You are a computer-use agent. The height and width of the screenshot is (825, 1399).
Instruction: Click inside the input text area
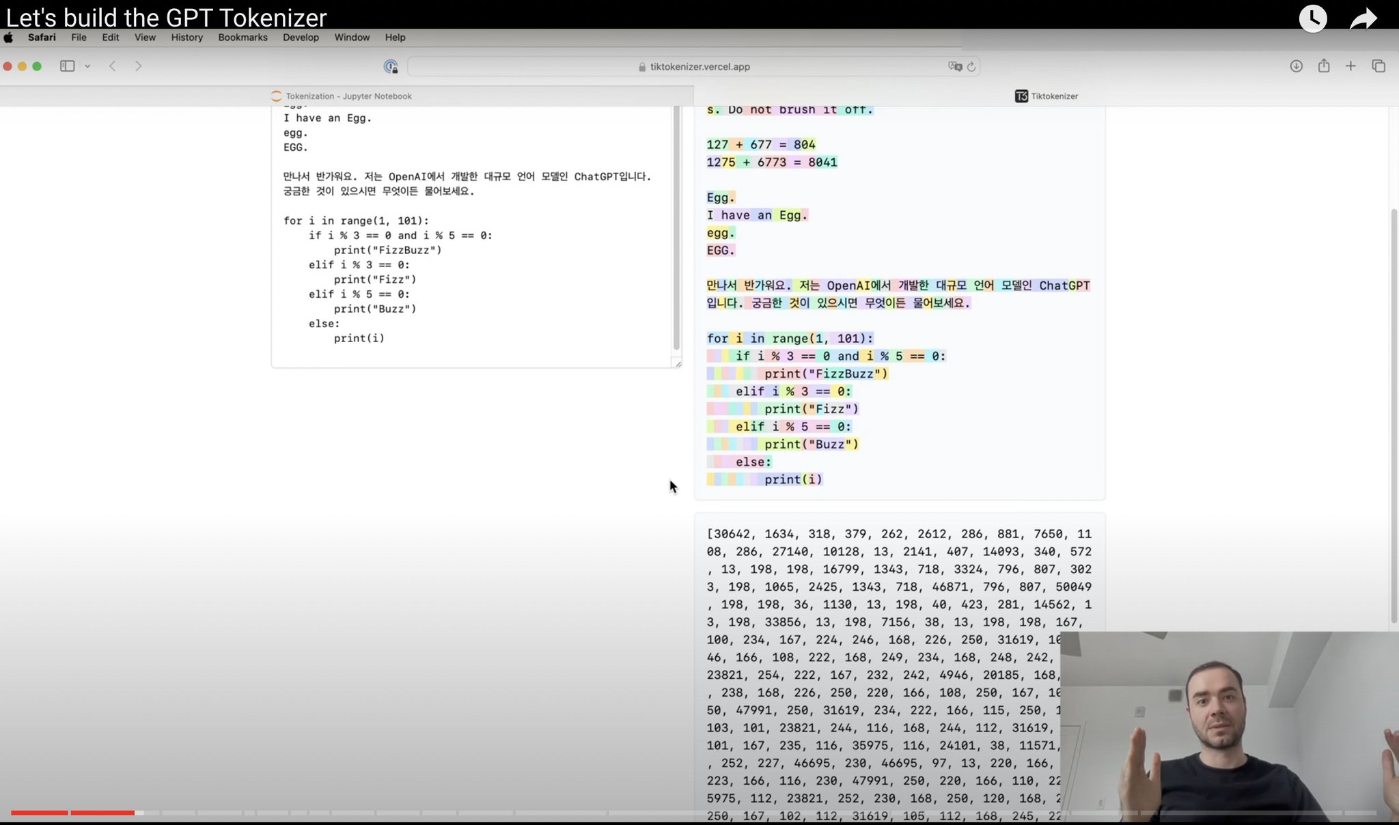click(471, 236)
